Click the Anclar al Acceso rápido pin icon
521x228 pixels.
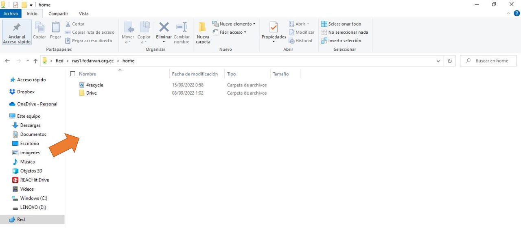(x=17, y=28)
